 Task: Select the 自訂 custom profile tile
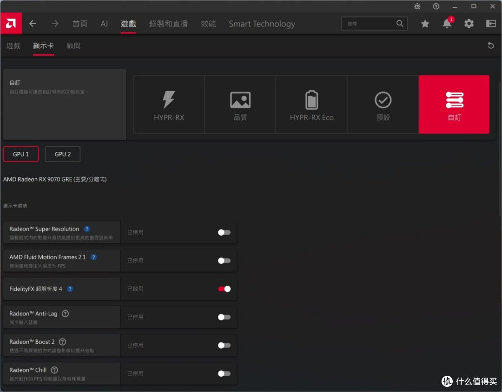point(454,105)
